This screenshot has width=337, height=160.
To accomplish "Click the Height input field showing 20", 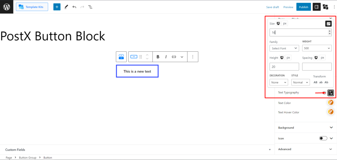I will [284, 67].
